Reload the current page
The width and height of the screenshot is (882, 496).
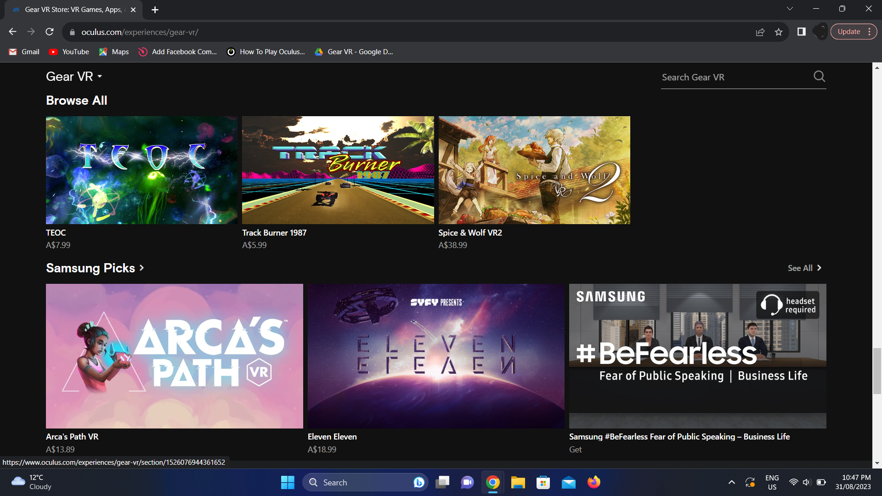click(x=50, y=32)
